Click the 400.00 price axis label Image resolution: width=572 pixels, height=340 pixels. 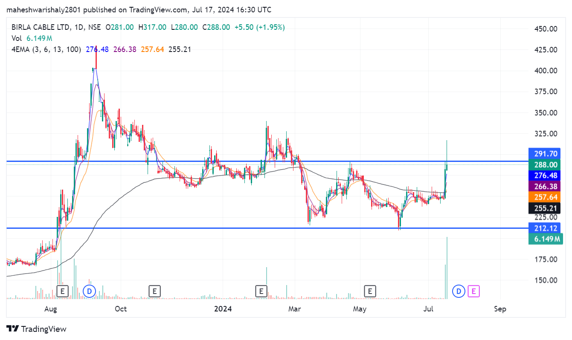pyautogui.click(x=546, y=71)
